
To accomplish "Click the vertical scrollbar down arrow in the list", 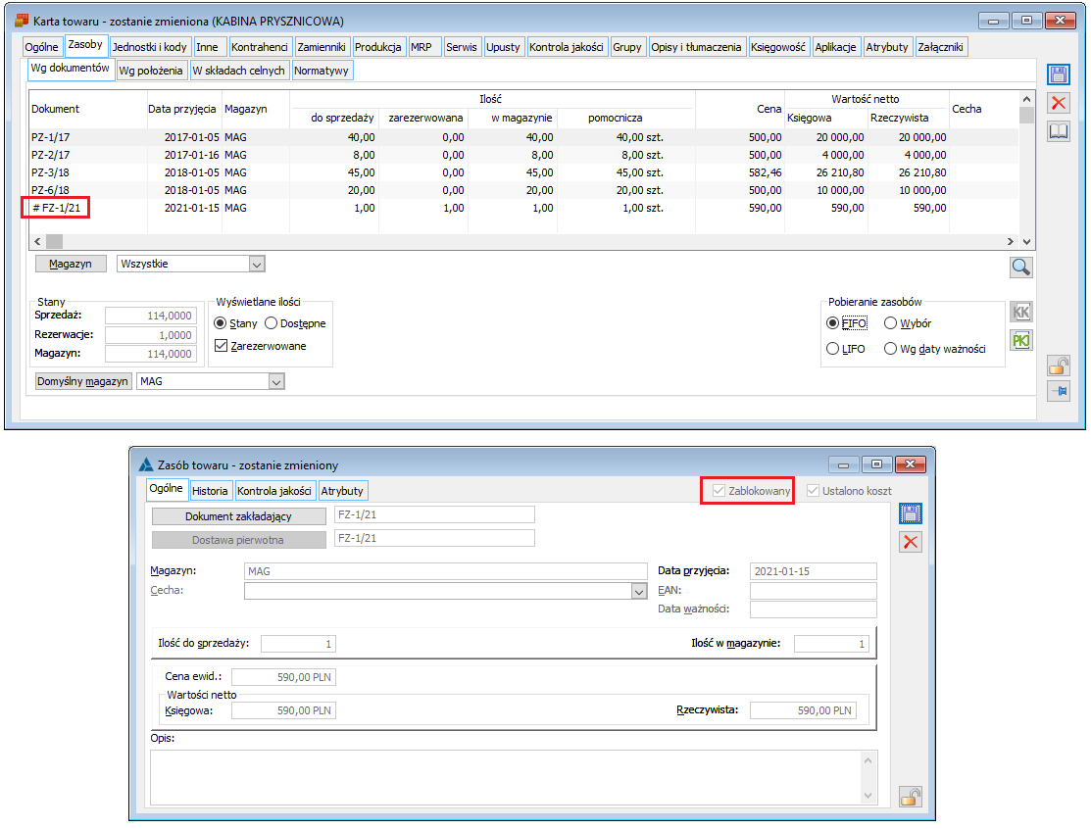I will (x=1027, y=241).
